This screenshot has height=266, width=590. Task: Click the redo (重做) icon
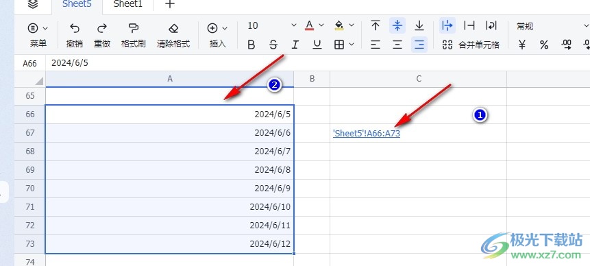(101, 28)
